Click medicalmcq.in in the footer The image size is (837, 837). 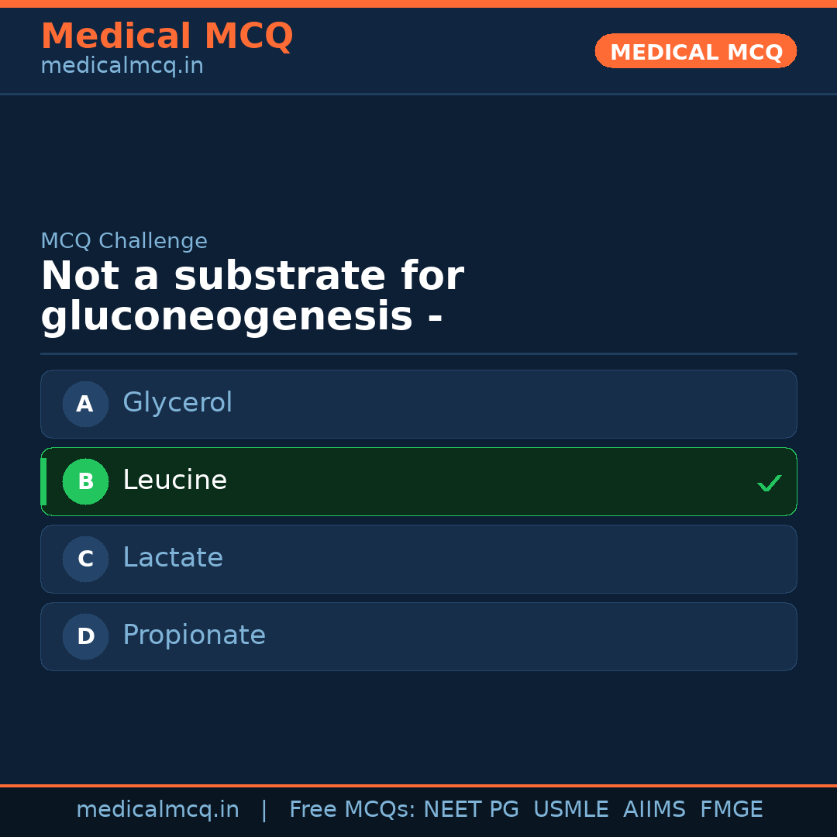(x=157, y=809)
